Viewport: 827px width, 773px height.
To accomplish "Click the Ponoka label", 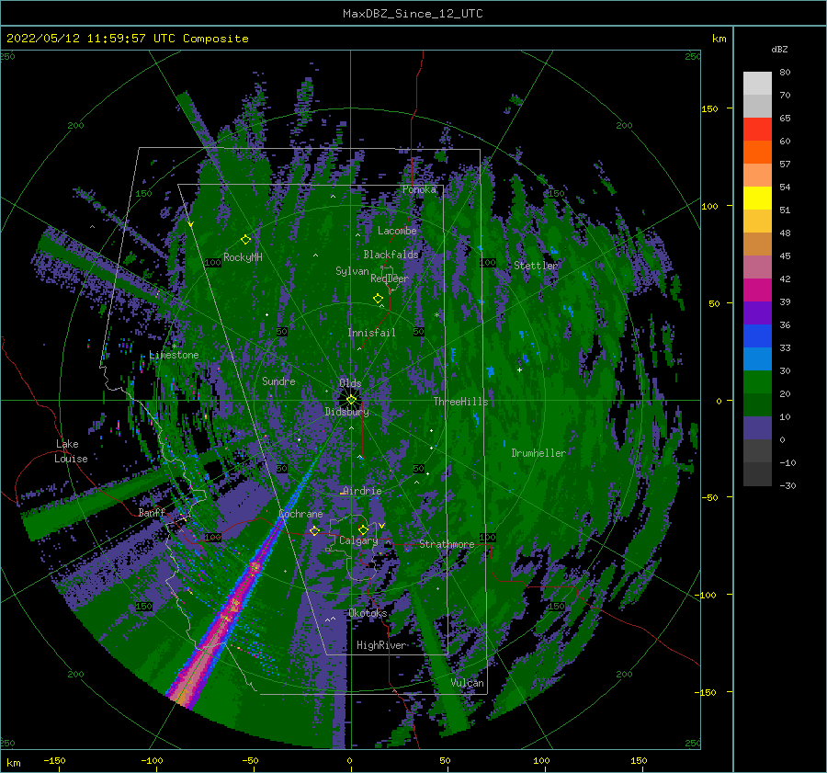I will [419, 189].
